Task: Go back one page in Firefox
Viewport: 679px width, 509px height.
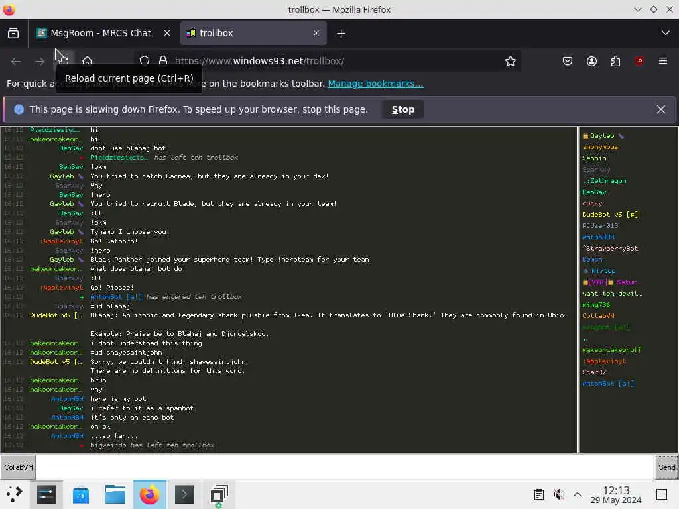Action: [x=16, y=61]
